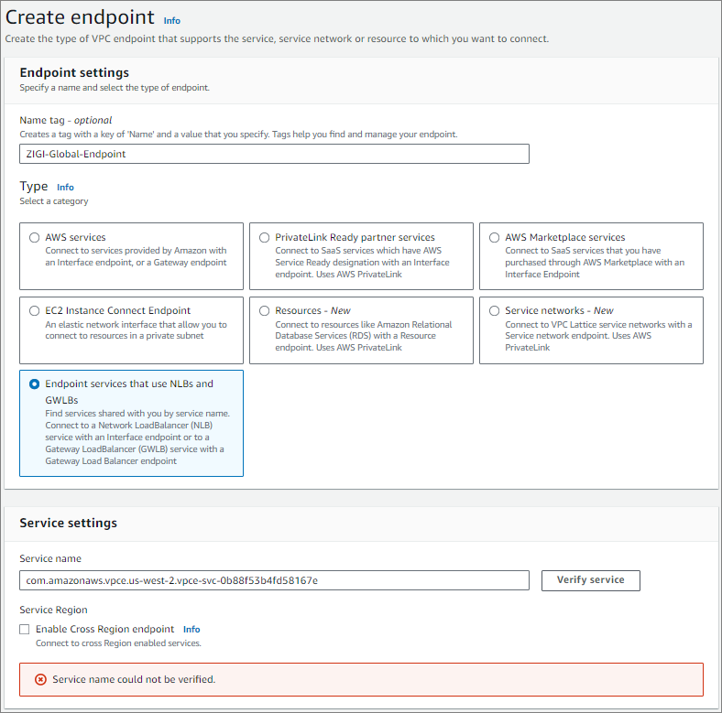Select EC2 Instance Connect Endpoint option
This screenshot has height=713, width=722.
35,311
